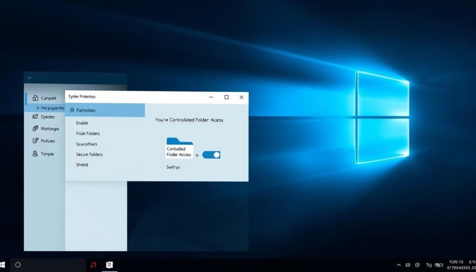Open the Canpett home item in the rear sidebar
Image resolution: width=476 pixels, height=272 pixels.
[x=45, y=98]
